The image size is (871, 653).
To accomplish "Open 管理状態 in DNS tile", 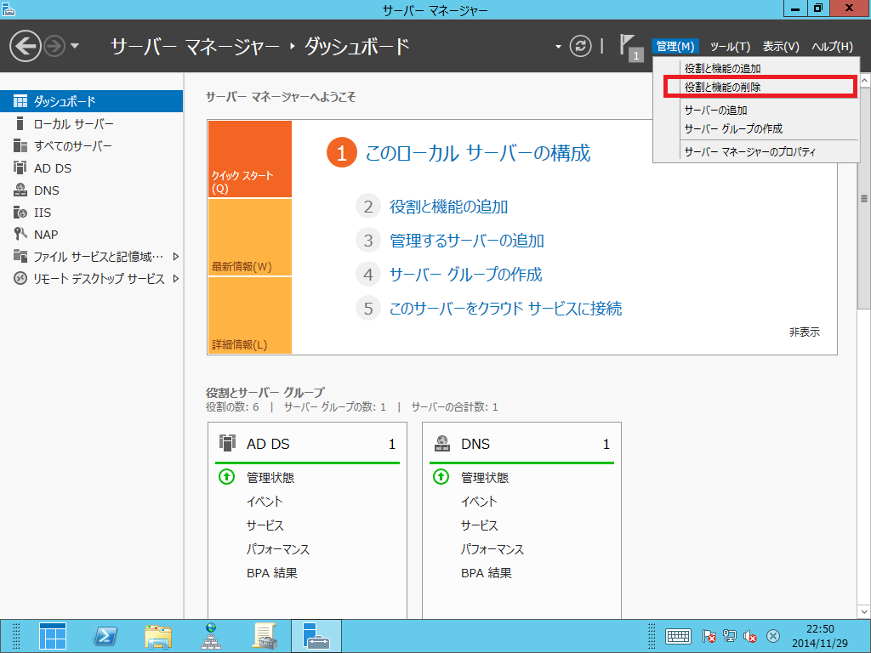I will click(x=485, y=478).
